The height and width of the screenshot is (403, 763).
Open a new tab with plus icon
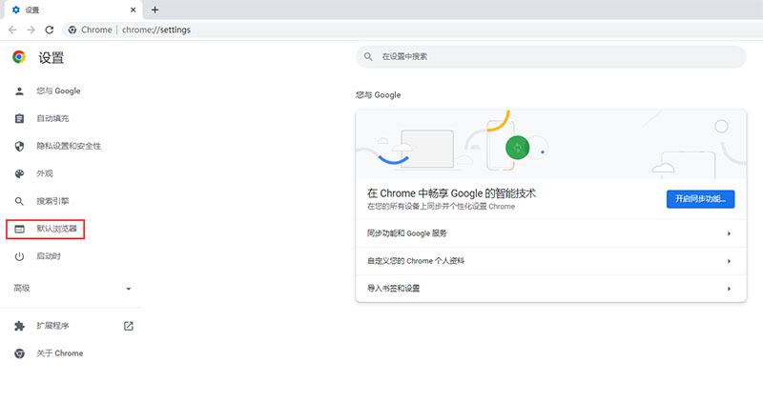click(155, 10)
